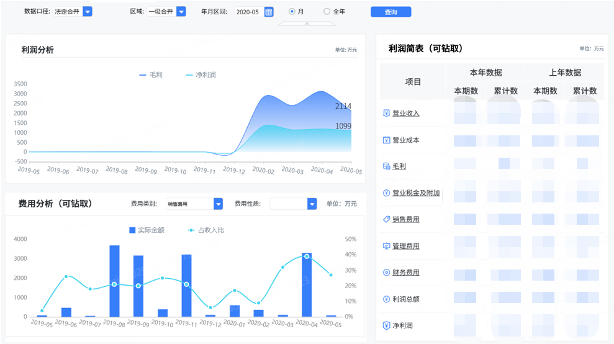Click the 2020-03 占收入比 line point
The image size is (614, 344).
282,267
